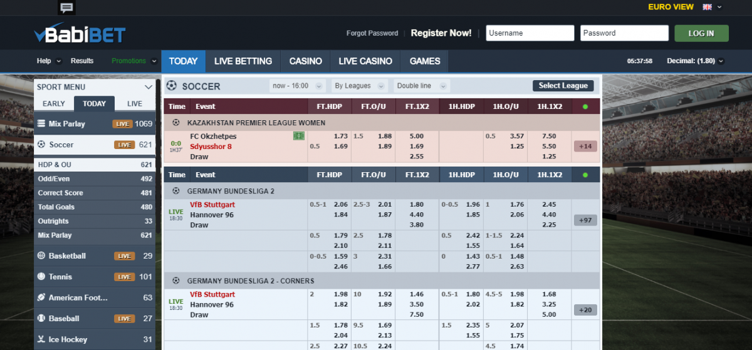This screenshot has width=752, height=350.
Task: Click the EURO VIEW link
Action: 671,7
